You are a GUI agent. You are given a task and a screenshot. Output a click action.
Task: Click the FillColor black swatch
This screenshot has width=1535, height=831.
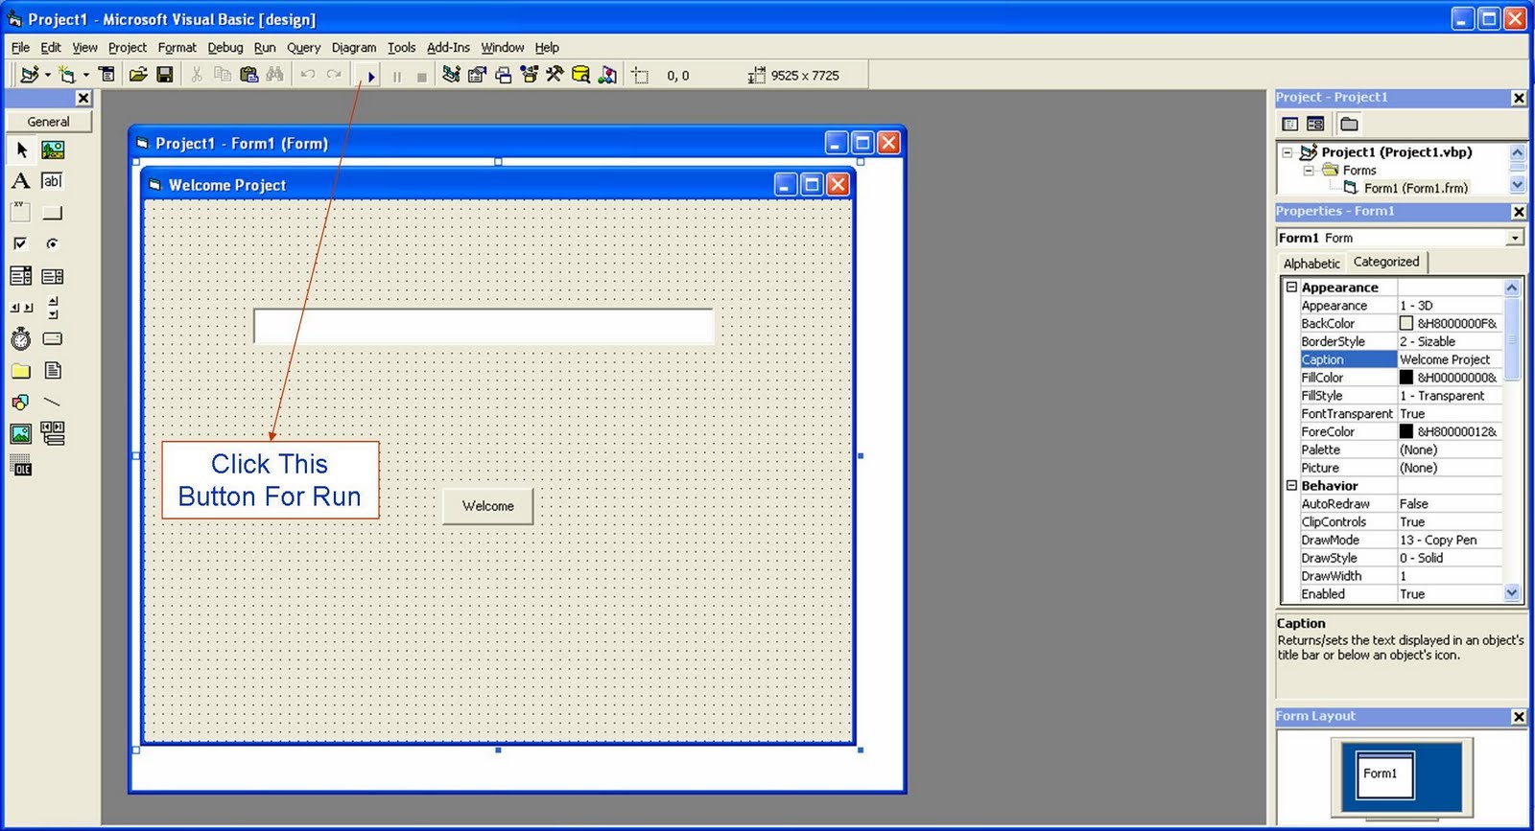coord(1406,378)
